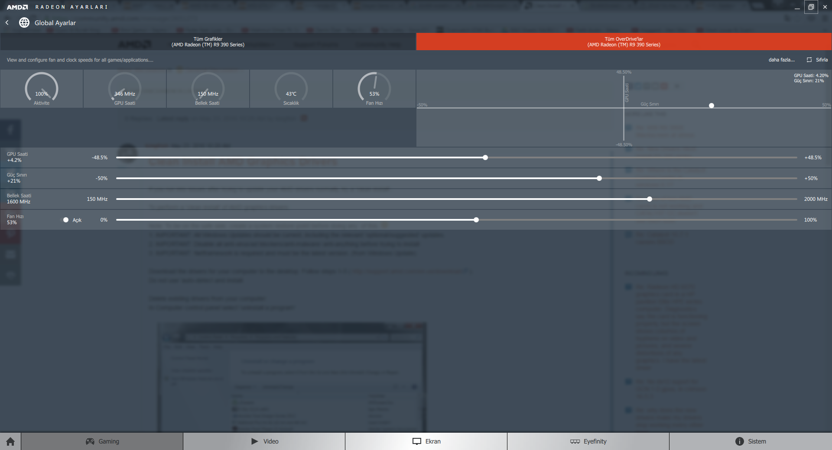Click the Sıcaklık temperature gauge

tap(291, 89)
